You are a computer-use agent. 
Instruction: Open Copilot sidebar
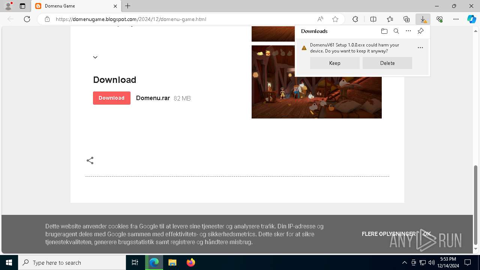pyautogui.click(x=472, y=19)
